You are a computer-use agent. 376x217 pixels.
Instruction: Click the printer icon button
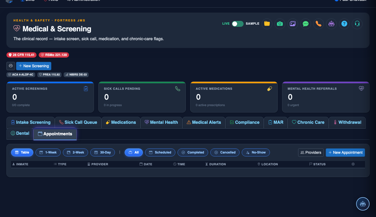(x=11, y=66)
